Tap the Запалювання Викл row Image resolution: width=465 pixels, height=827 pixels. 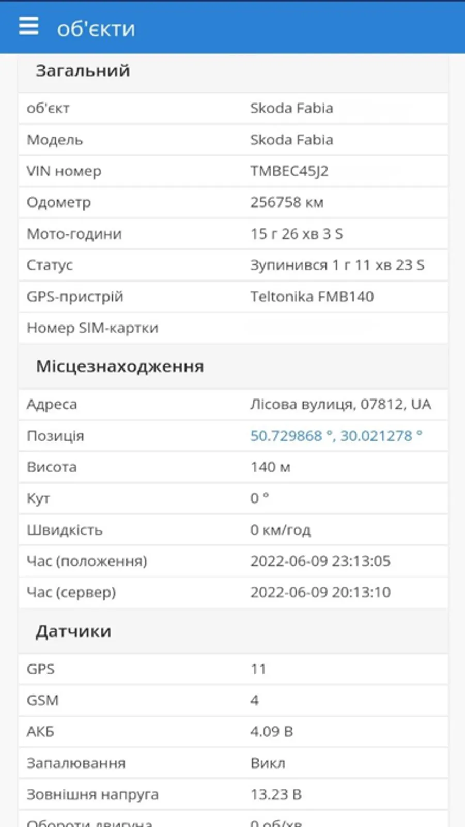click(233, 763)
